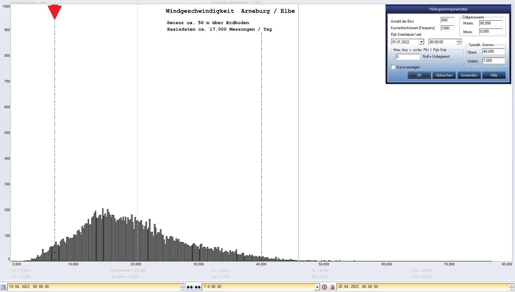The height and width of the screenshot is (292, 515).
Task: Click the compress time range arrows icon
Action: point(190,287)
